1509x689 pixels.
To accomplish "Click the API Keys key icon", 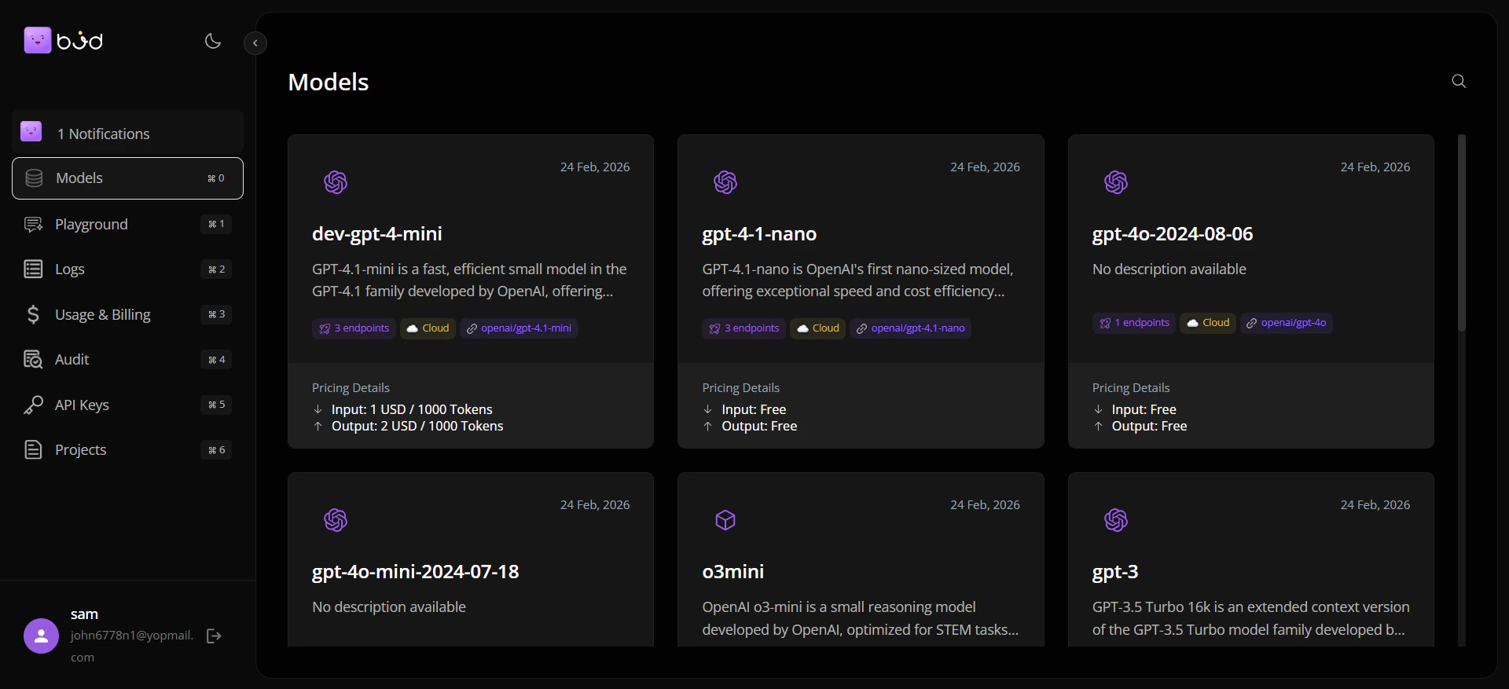I will point(33,405).
